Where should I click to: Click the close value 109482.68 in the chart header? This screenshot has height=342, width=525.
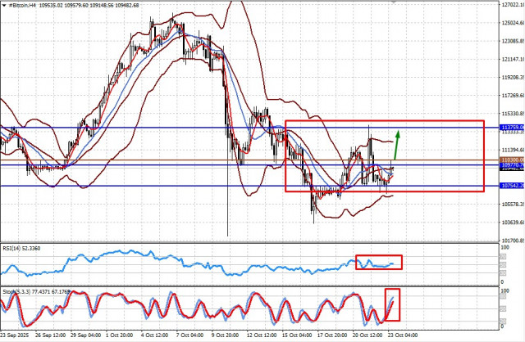[x=127, y=6]
